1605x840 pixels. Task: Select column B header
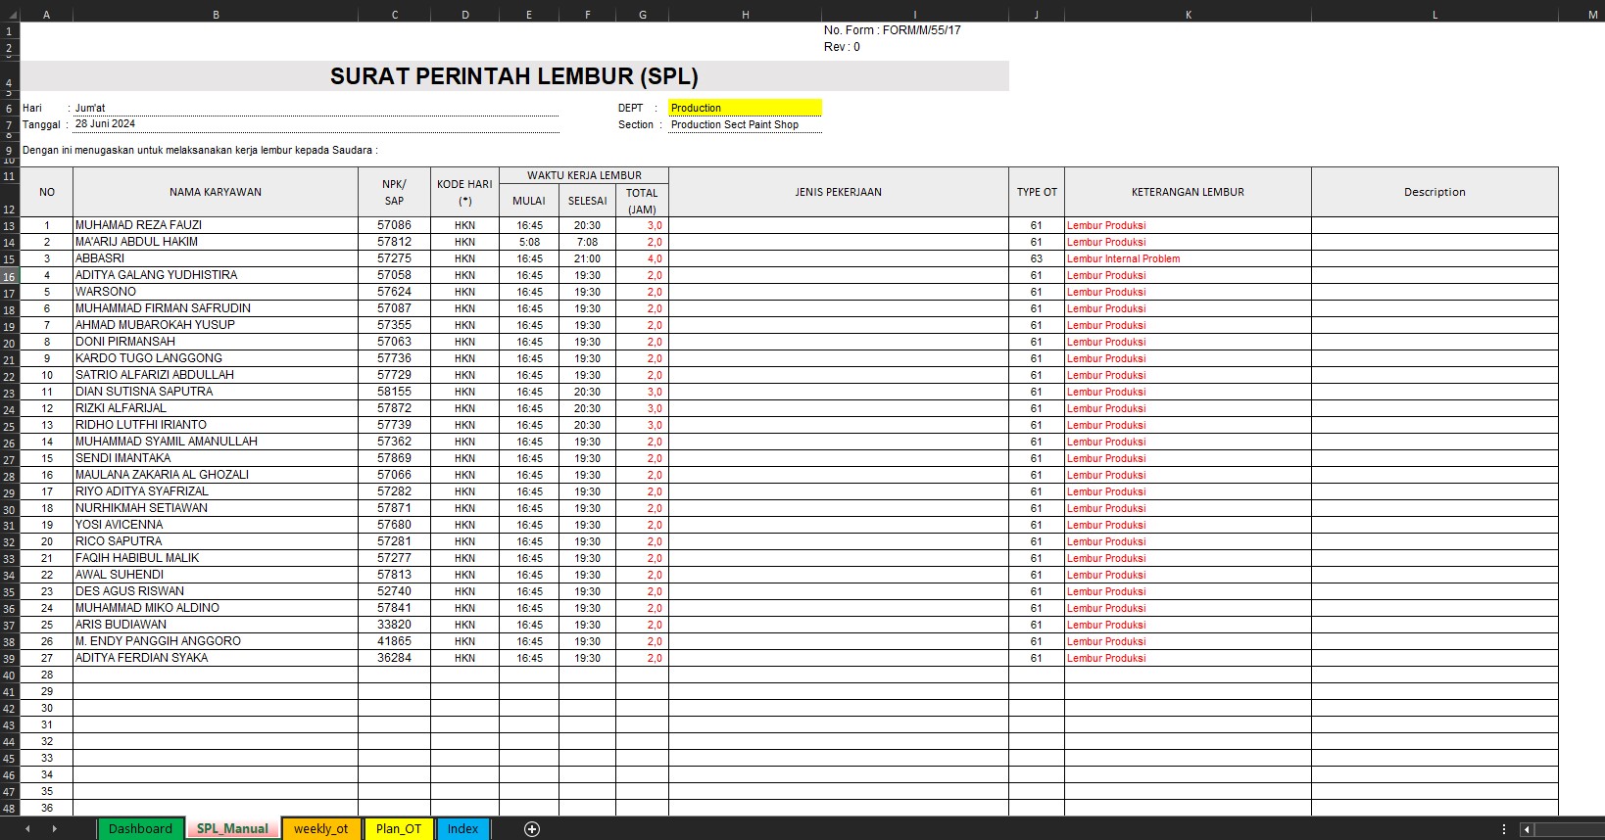point(216,15)
